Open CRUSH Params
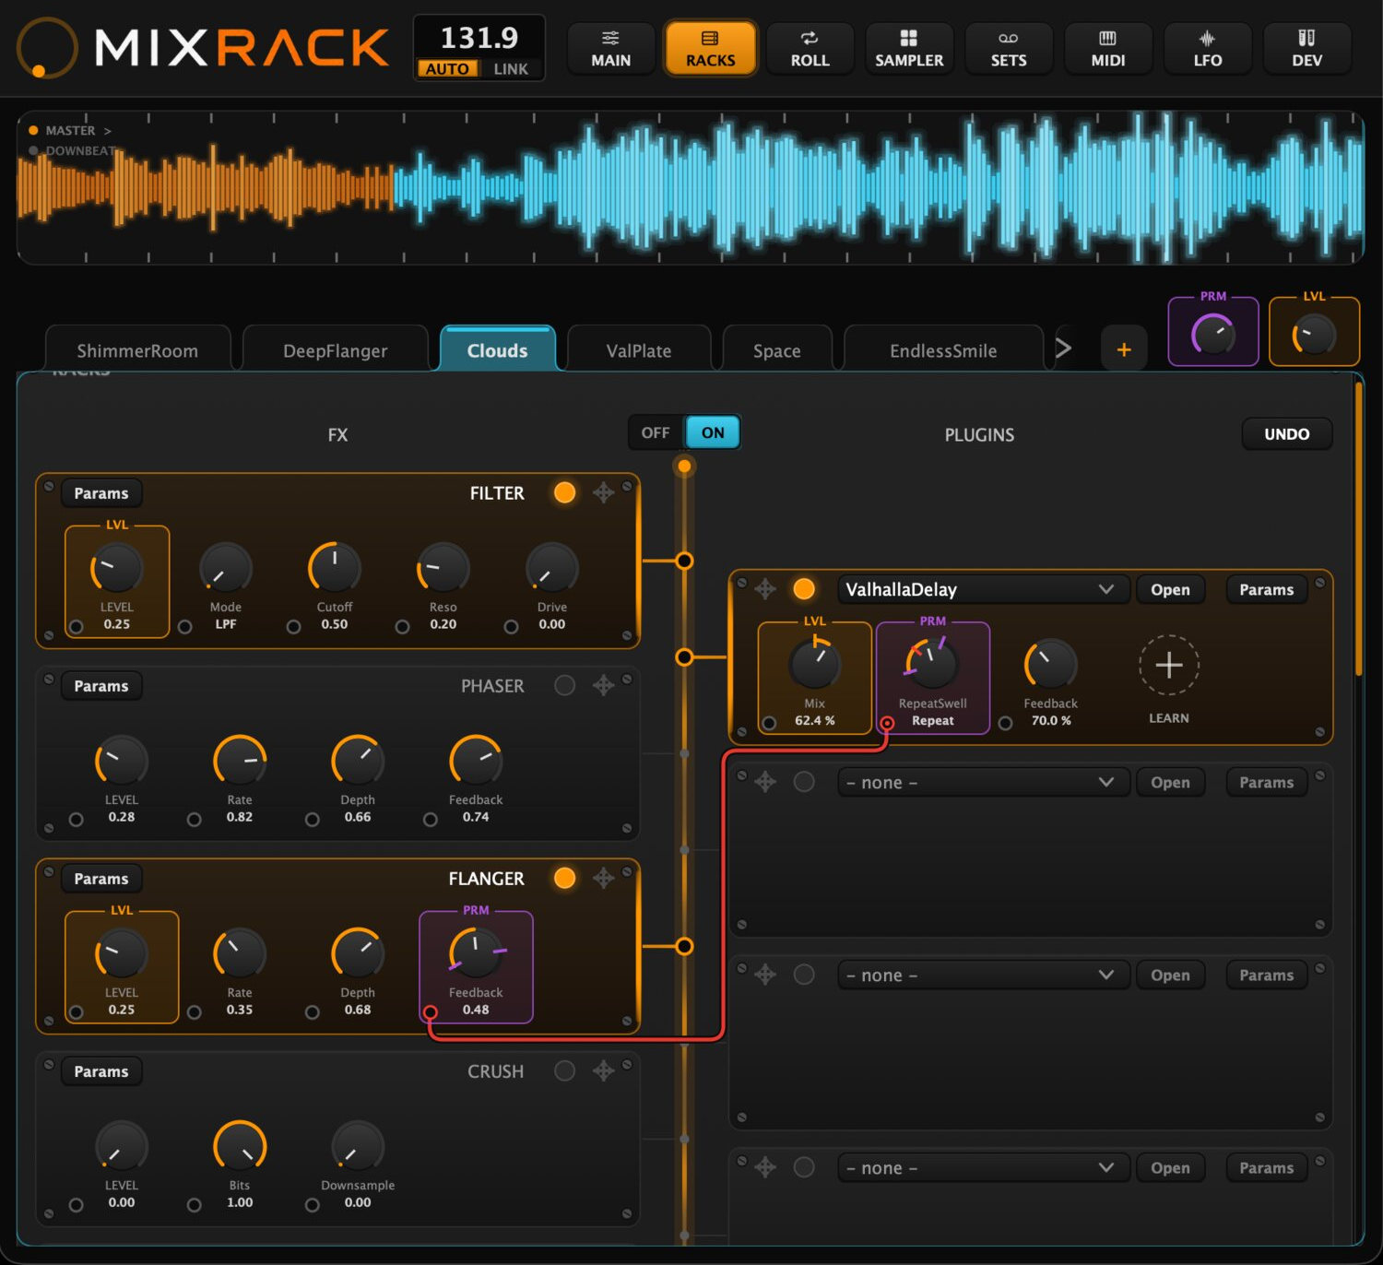1383x1265 pixels. (x=101, y=1071)
